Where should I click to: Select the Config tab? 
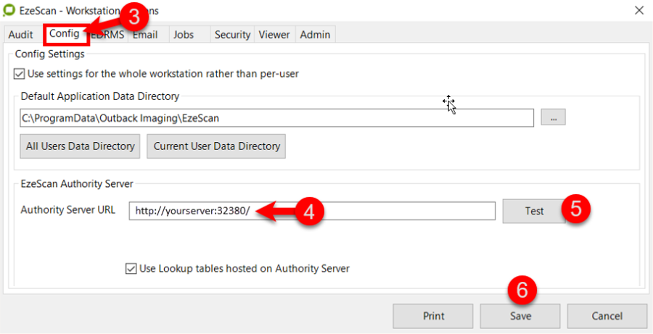pyautogui.click(x=65, y=35)
